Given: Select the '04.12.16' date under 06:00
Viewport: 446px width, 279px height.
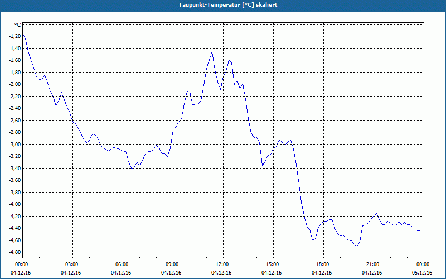Looking at the screenshot, I should click(x=121, y=273).
